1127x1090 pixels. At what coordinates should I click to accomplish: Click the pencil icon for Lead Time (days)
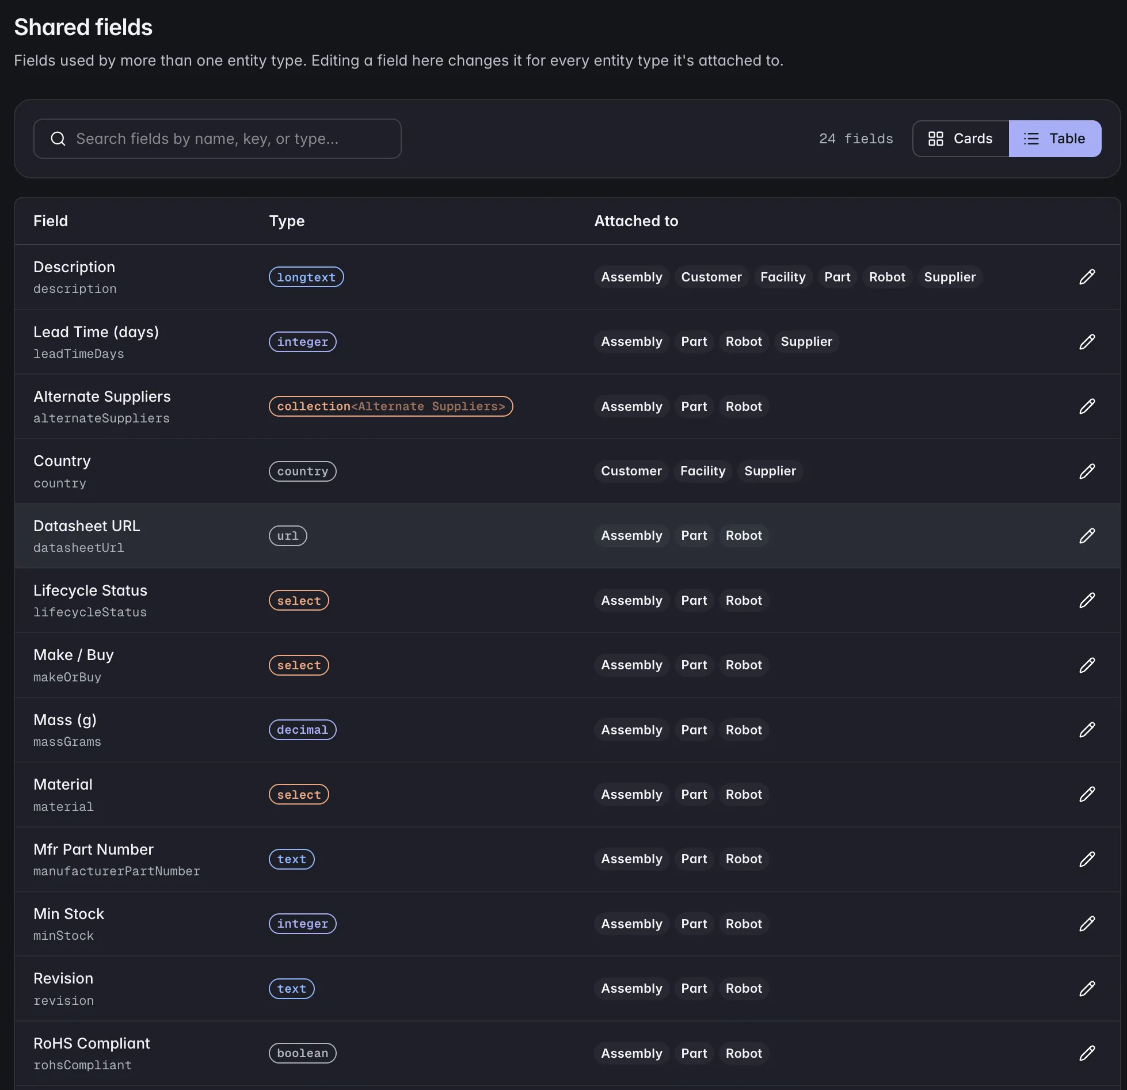(1087, 342)
